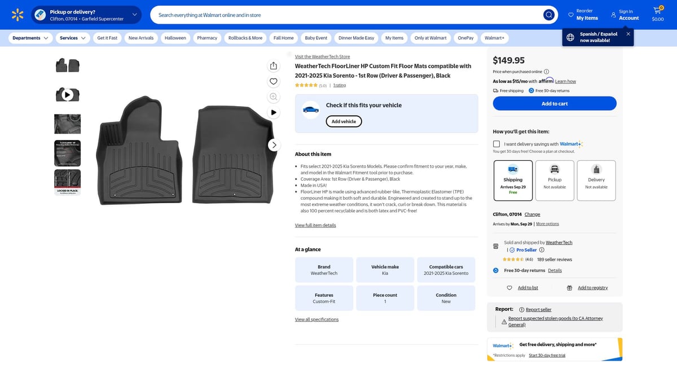Close the Spanish / Español popup
This screenshot has width=677, height=381.
pyautogui.click(x=628, y=34)
